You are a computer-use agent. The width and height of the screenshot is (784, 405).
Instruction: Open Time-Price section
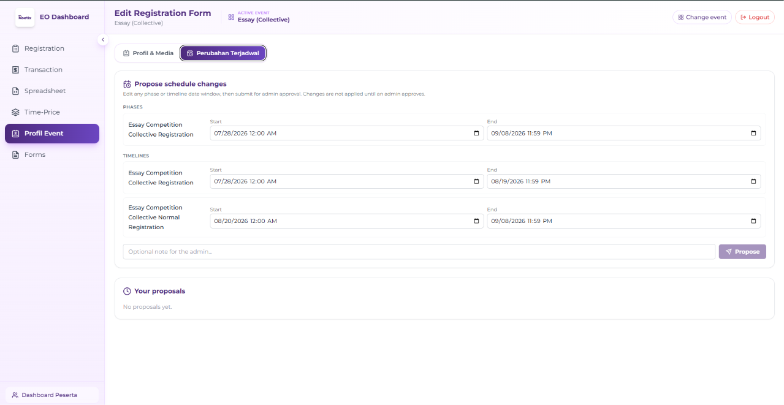[x=52, y=112]
